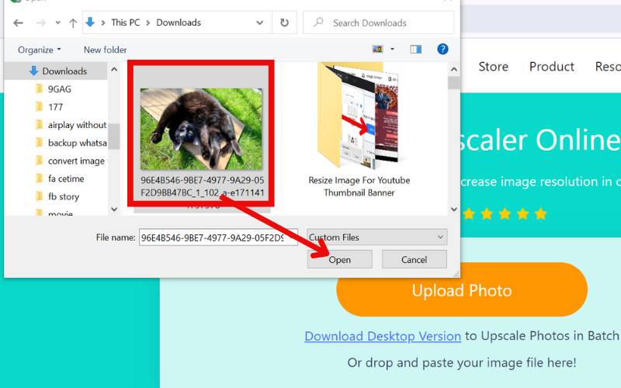This screenshot has width=621, height=388.
Task: Open the 177 folder
Action: (x=55, y=107)
